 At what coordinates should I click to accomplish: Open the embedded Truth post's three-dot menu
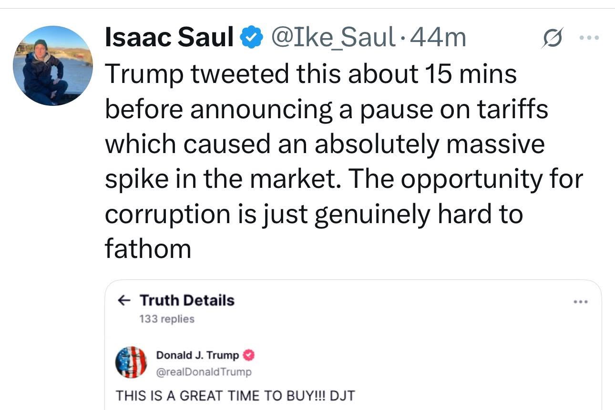tap(581, 302)
